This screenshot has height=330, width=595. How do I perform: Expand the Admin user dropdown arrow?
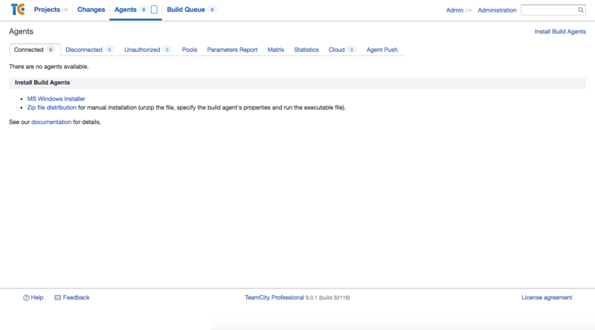(470, 10)
